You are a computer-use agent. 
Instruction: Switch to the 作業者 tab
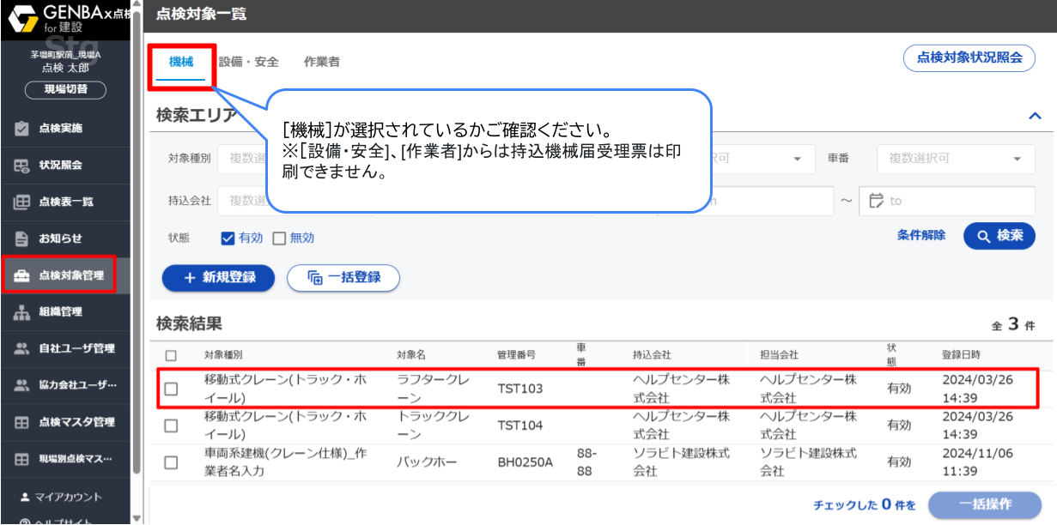pos(322,63)
